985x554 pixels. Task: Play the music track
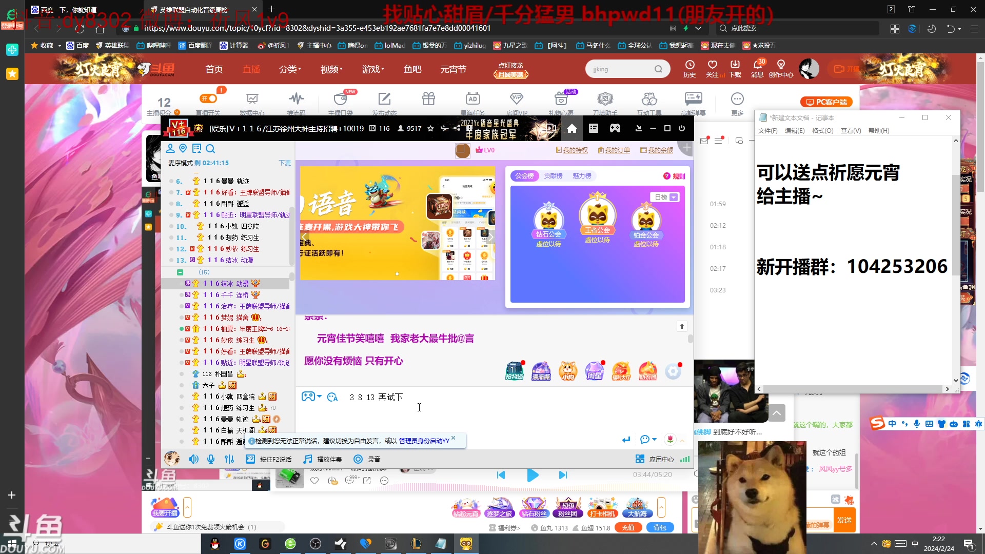pyautogui.click(x=533, y=475)
